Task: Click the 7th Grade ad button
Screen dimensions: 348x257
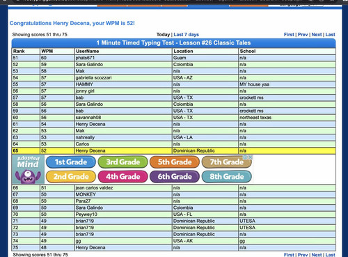Action: coord(227,162)
